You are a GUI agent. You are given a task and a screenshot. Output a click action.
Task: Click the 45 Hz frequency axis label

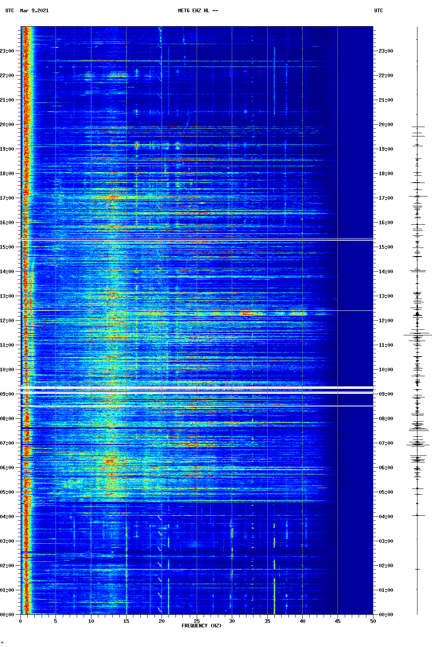tap(337, 621)
